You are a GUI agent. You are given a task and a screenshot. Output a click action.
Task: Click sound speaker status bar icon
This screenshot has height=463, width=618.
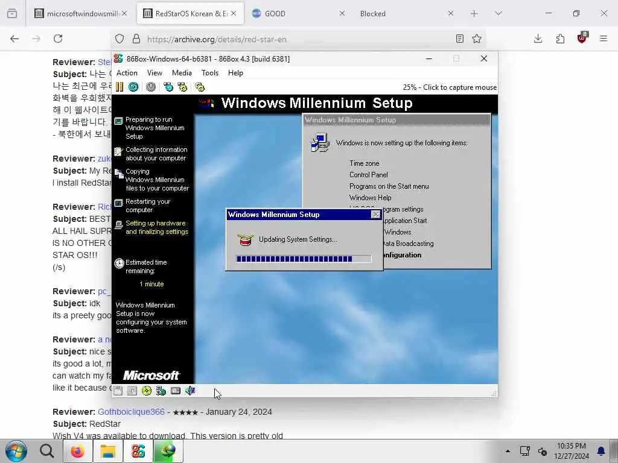190,391
